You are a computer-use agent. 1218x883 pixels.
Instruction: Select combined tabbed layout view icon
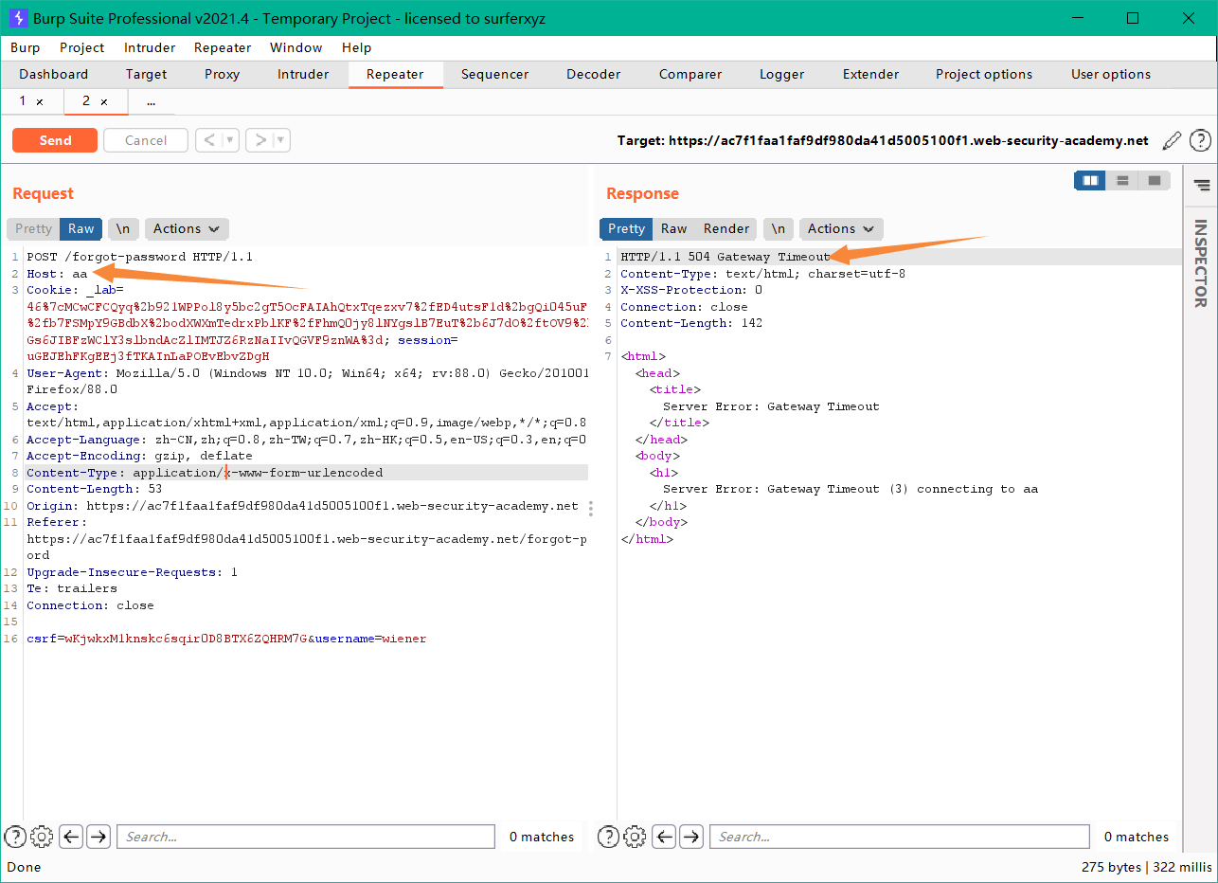click(1155, 180)
